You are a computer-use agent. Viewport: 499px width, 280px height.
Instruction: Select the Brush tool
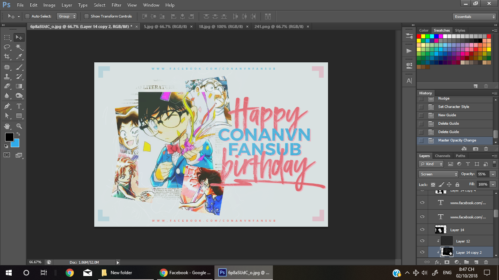[x=19, y=67]
